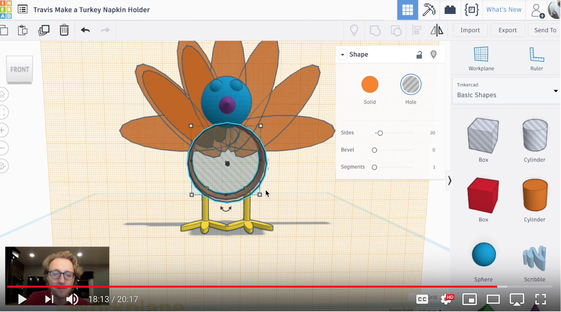The width and height of the screenshot is (561, 312).
Task: Click the rotation handle below the turkey body
Action: click(226, 209)
